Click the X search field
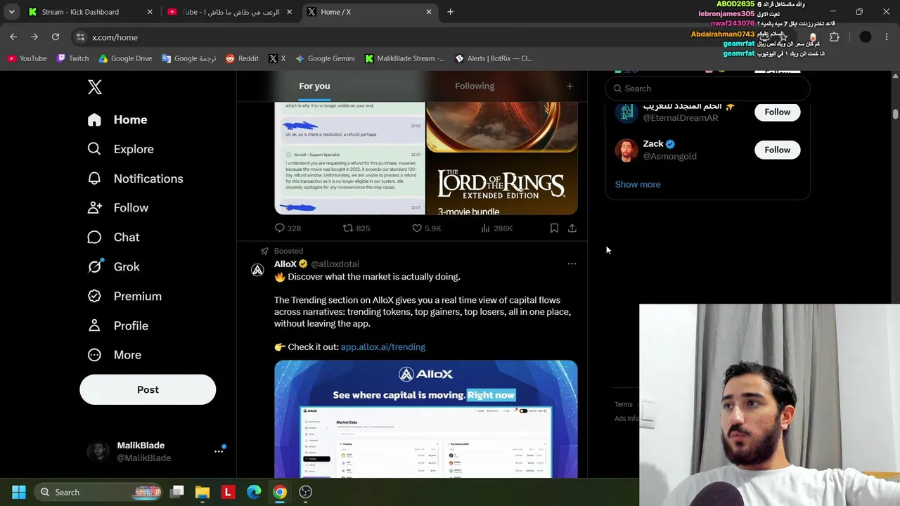 [708, 89]
